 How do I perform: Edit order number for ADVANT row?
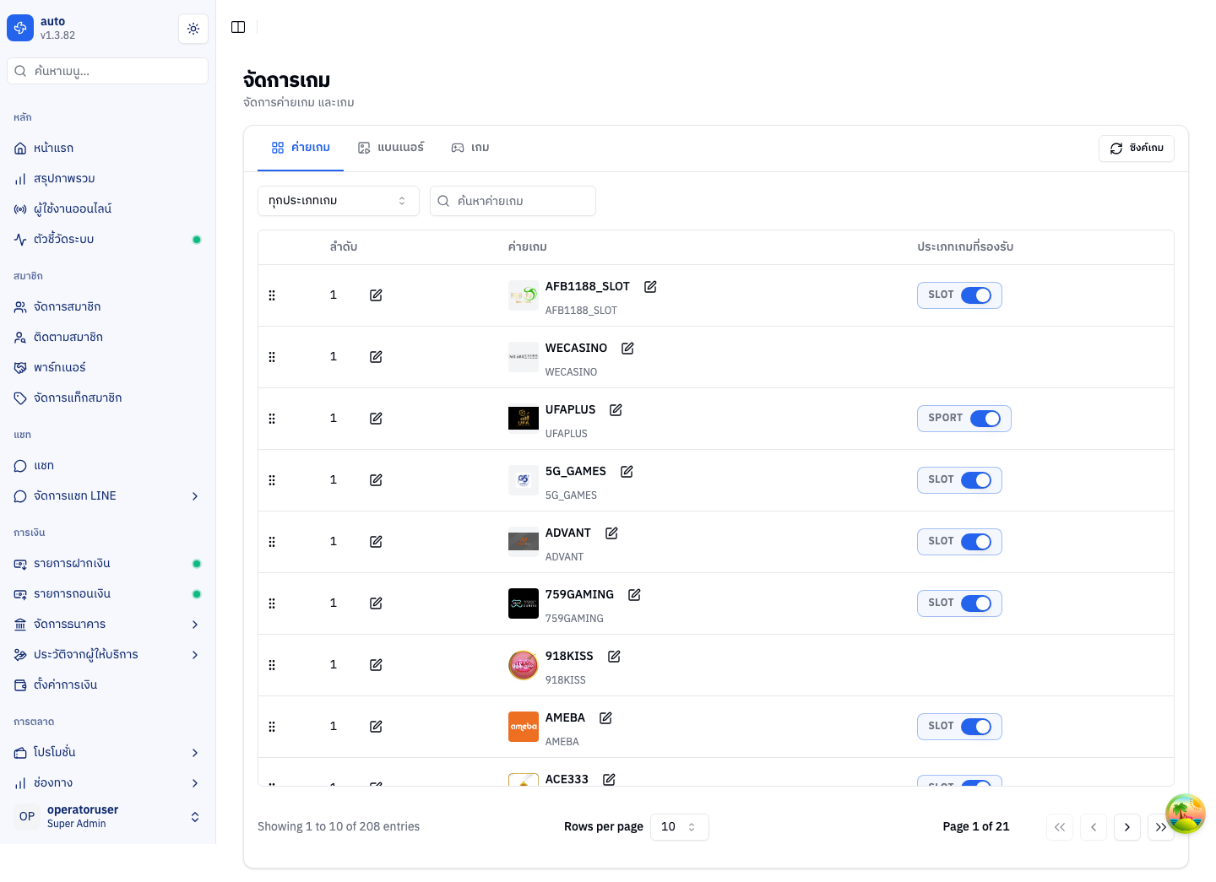(x=376, y=542)
